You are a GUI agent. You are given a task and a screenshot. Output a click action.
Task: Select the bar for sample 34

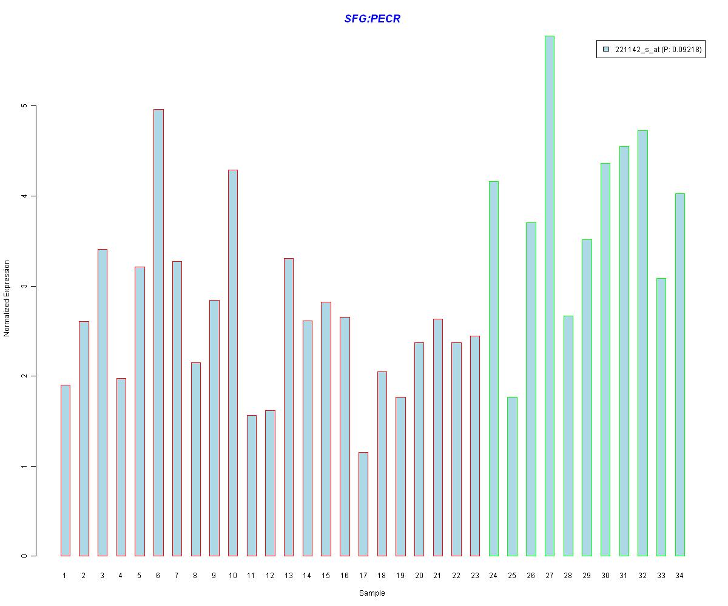tap(679, 375)
